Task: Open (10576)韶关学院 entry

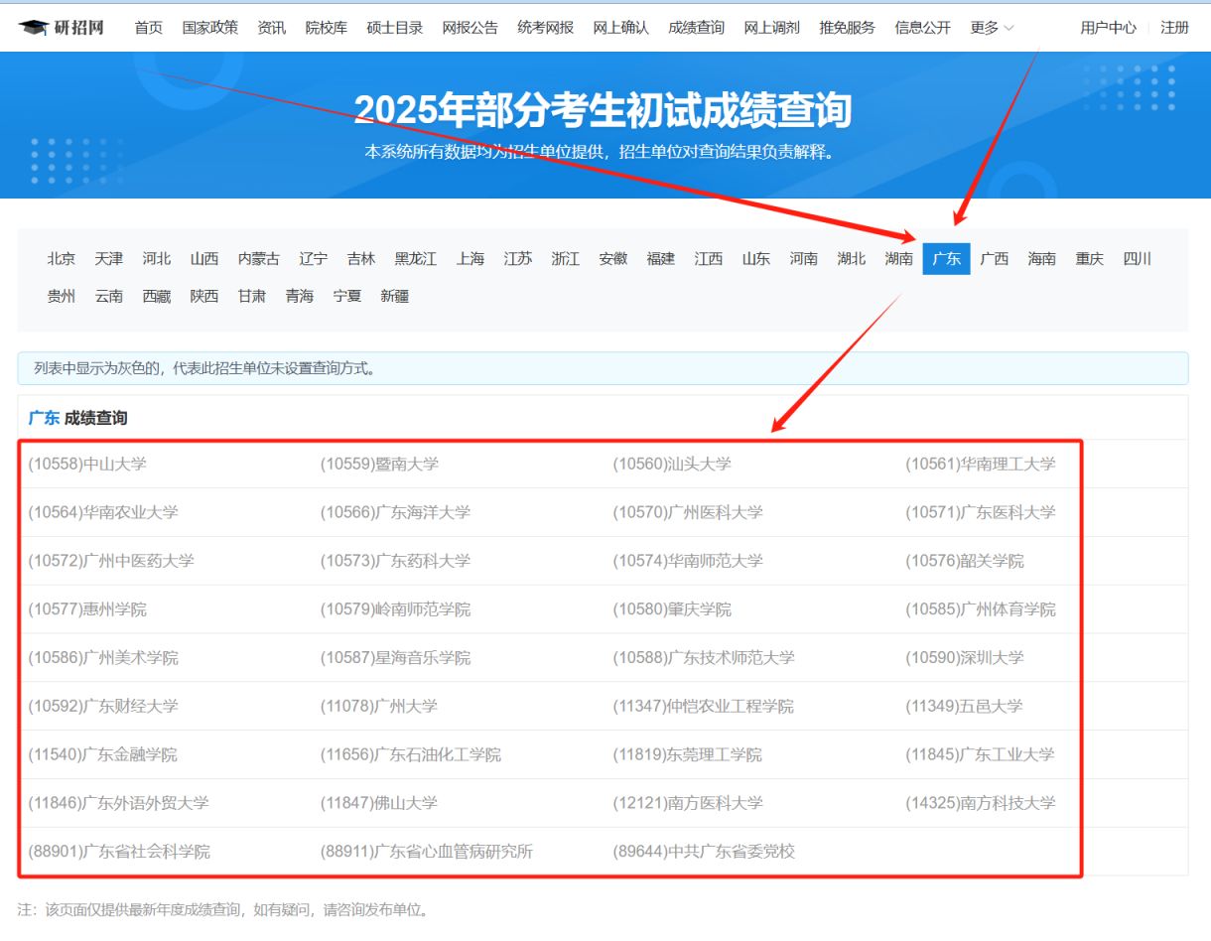Action: click(965, 561)
